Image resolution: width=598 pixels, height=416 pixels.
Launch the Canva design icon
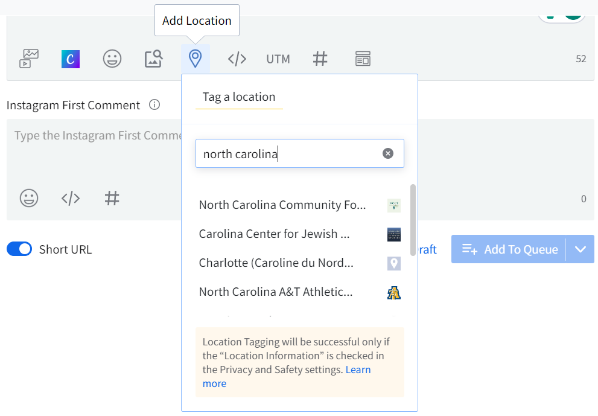point(71,59)
